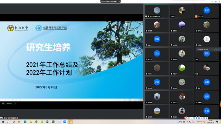
Task: Open the Windows Start button
Action: point(3,122)
